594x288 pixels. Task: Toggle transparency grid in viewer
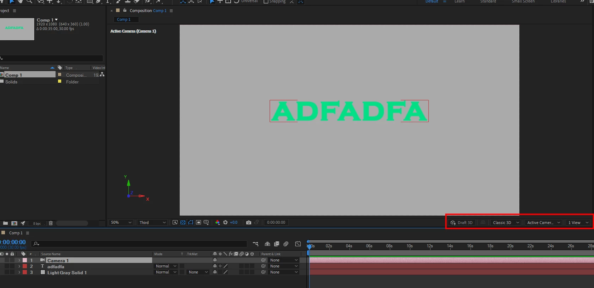(x=183, y=222)
